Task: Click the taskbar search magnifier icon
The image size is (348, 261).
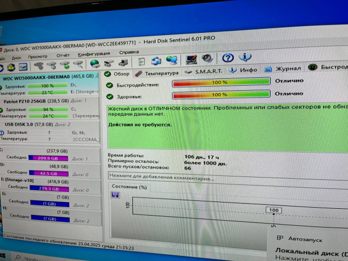Action: coord(18,257)
